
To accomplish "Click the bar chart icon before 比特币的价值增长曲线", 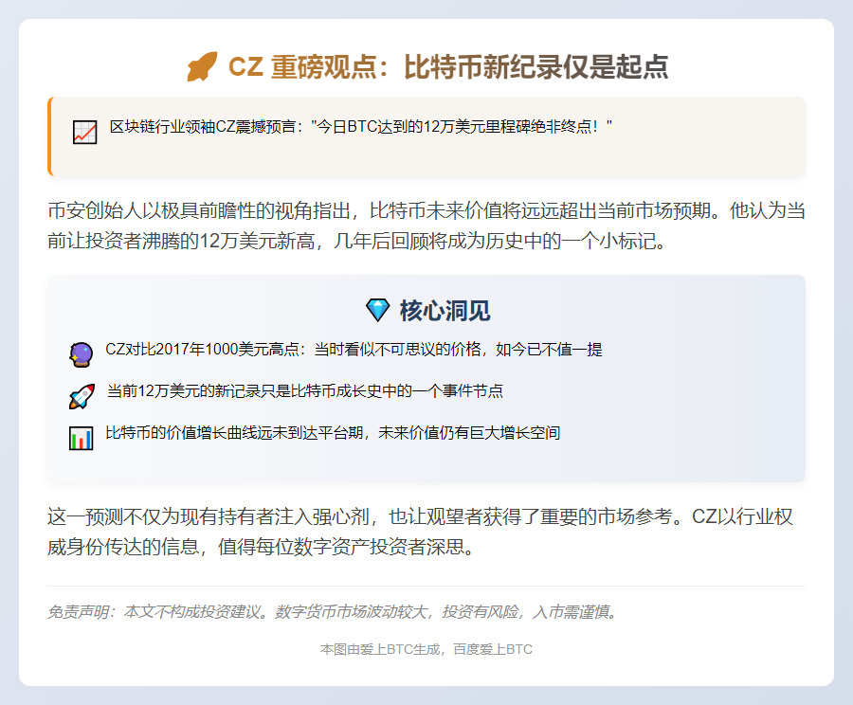I will (x=82, y=439).
